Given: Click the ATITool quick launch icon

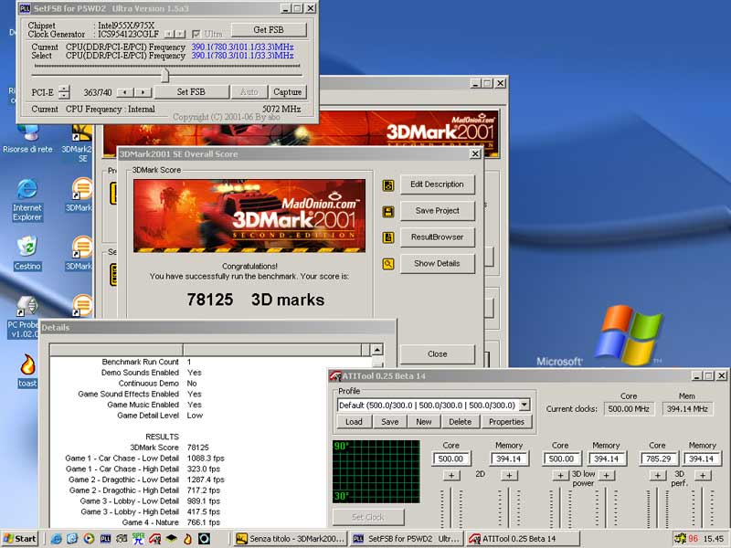Looking at the screenshot, I should point(154,539).
